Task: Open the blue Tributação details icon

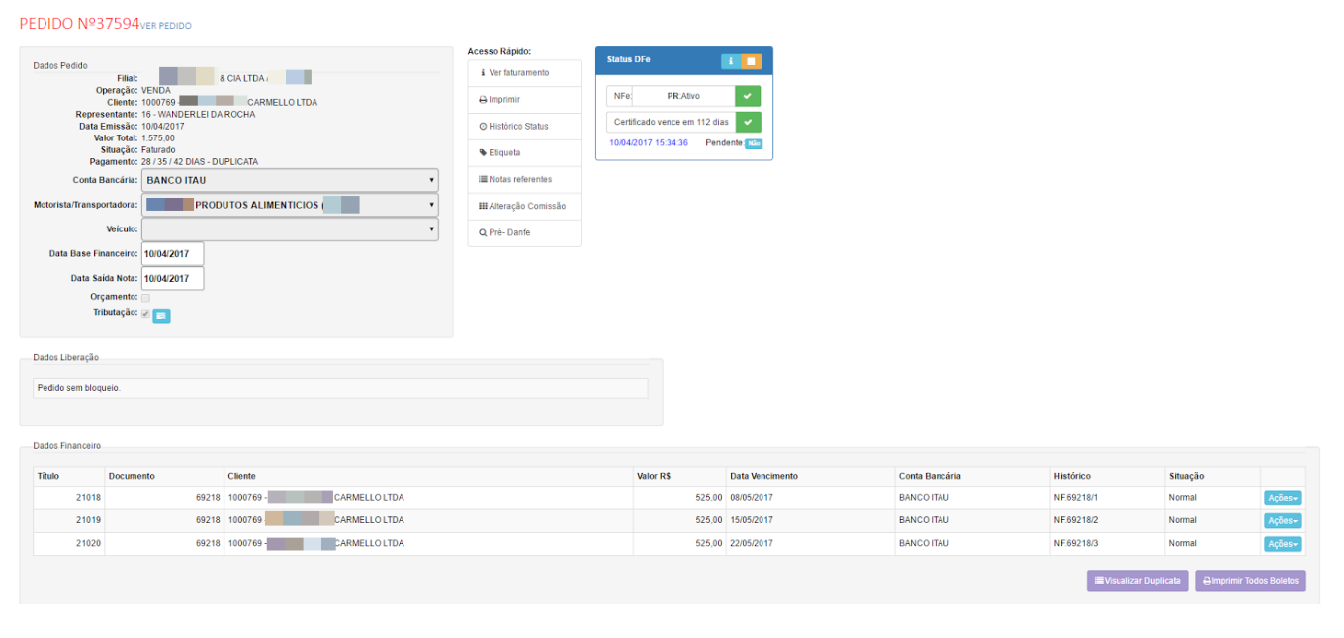Action: (x=161, y=316)
